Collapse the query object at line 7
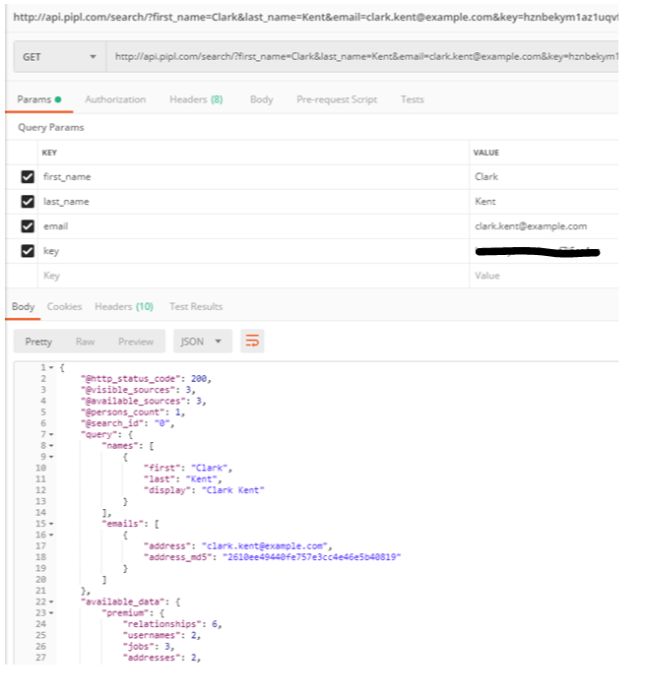This screenshot has width=647, height=698. (x=49, y=433)
